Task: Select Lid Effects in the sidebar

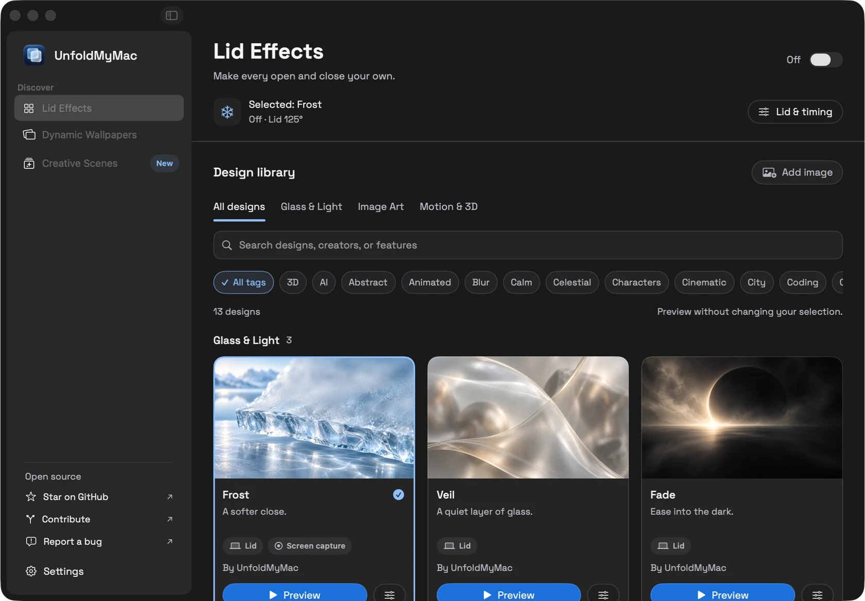Action: 99,108
